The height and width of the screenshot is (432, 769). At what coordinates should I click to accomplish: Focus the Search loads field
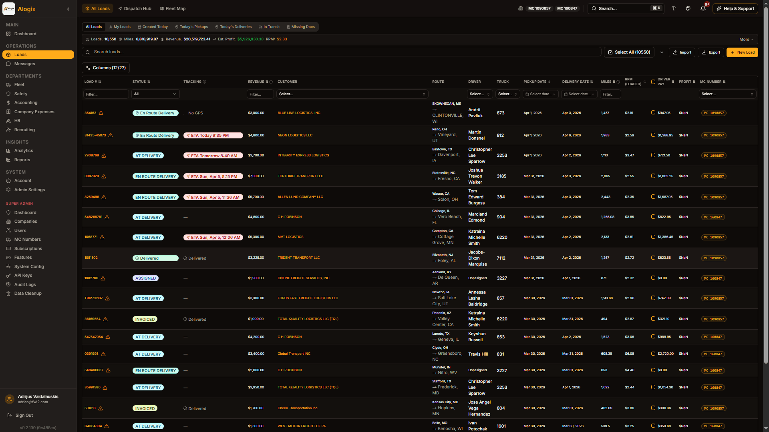pyautogui.click(x=342, y=52)
